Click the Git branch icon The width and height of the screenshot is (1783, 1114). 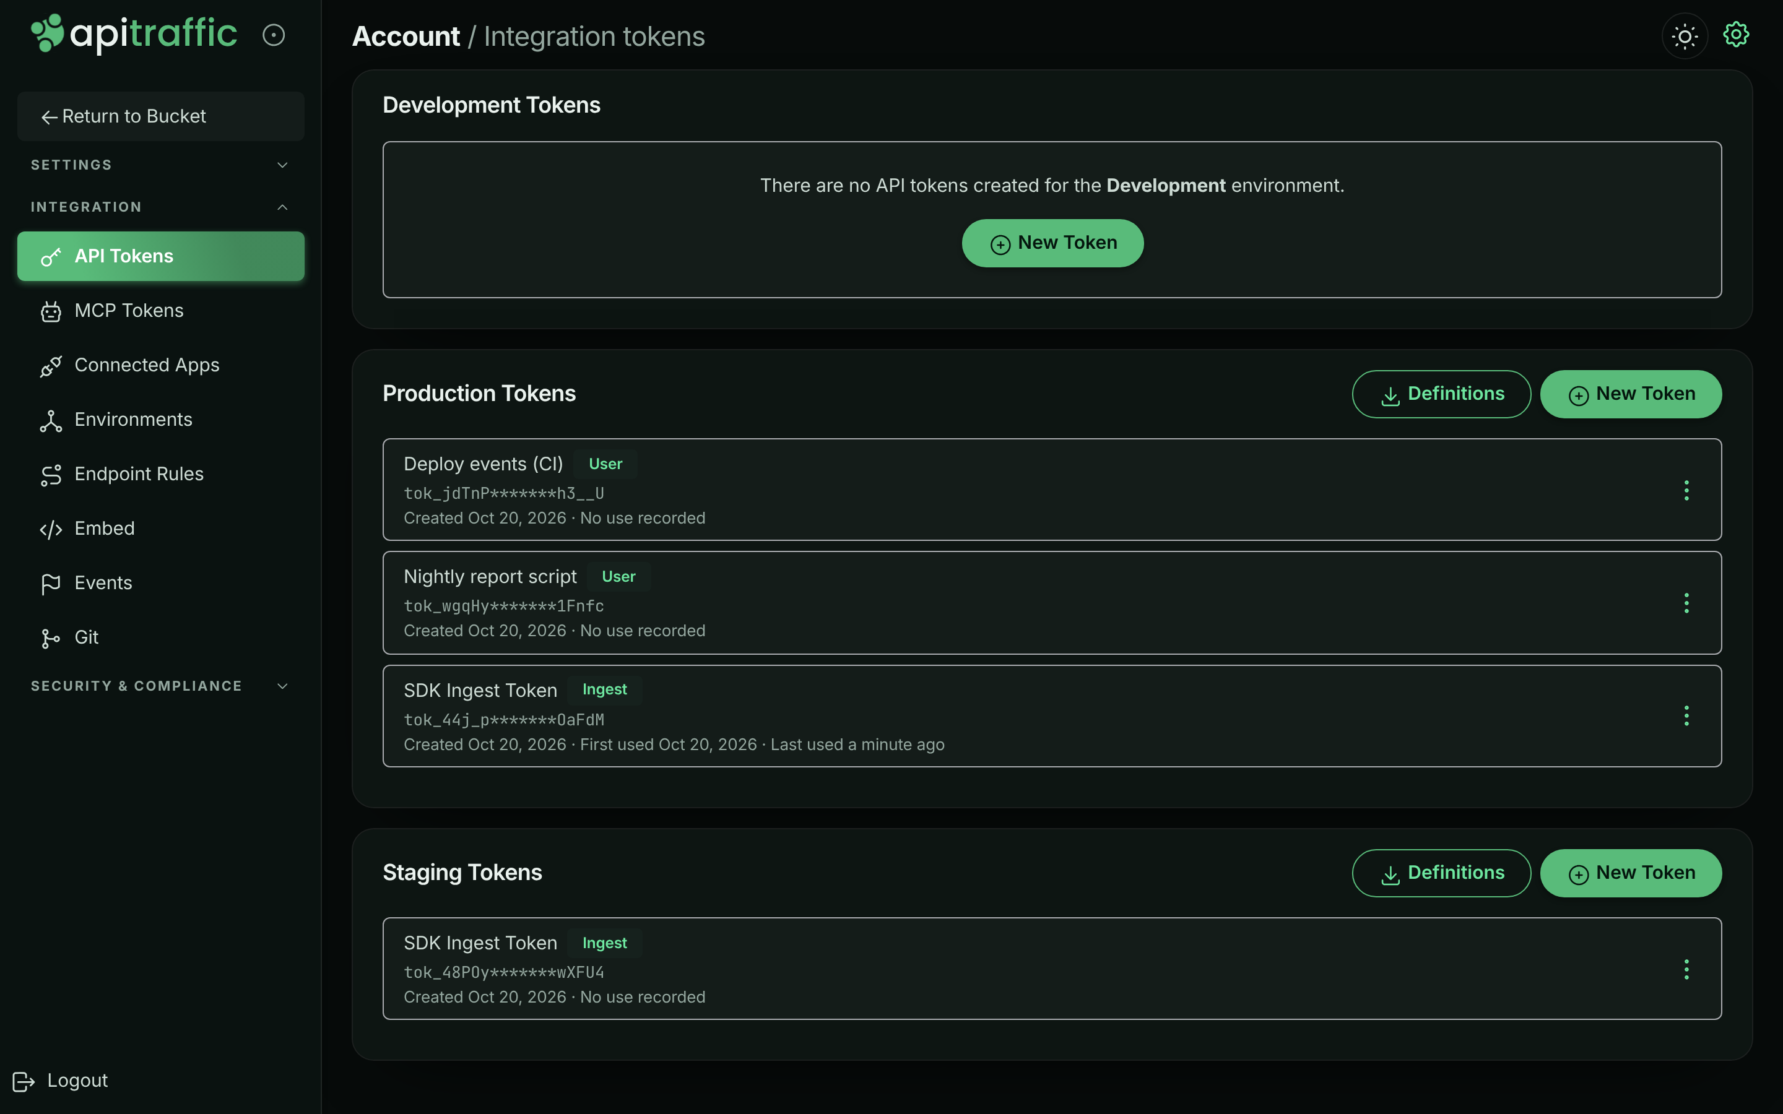tap(51, 639)
